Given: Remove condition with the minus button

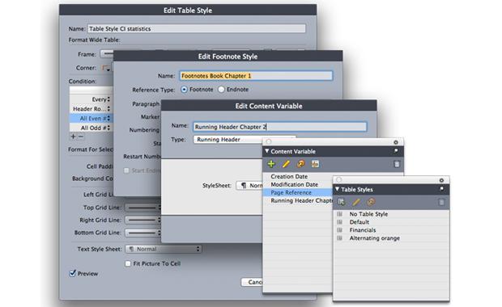Looking at the screenshot, I should pos(81,137).
